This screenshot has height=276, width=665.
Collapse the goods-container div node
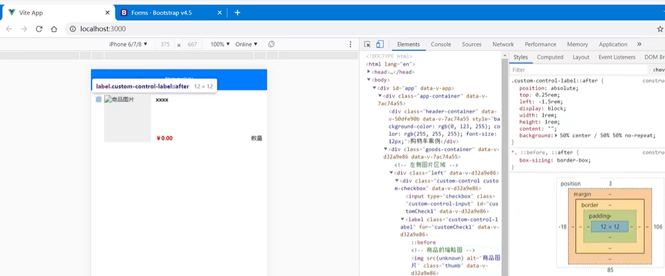[386, 149]
